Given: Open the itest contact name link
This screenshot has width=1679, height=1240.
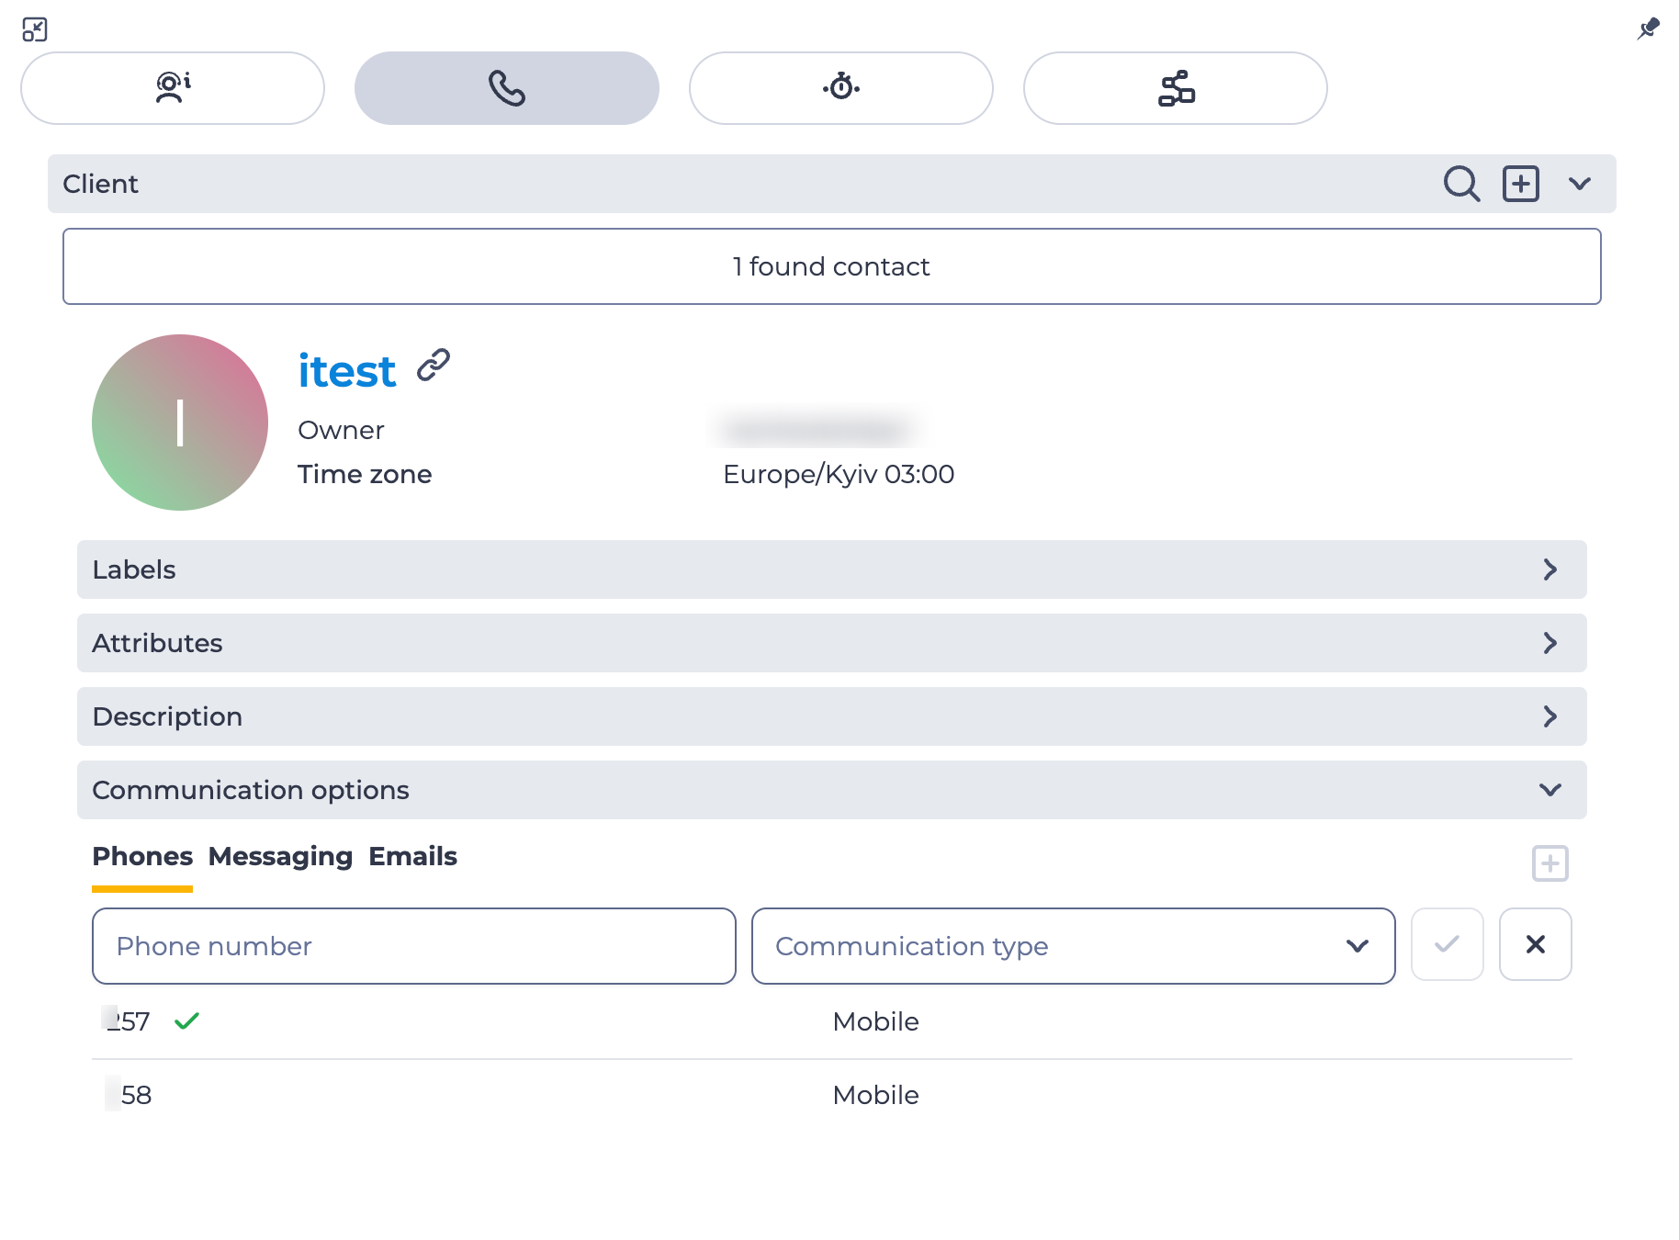Looking at the screenshot, I should 346,371.
